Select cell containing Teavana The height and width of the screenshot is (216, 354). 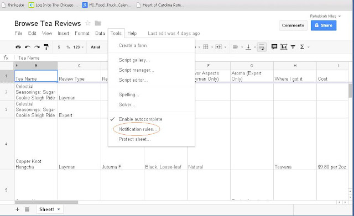pos(295,144)
